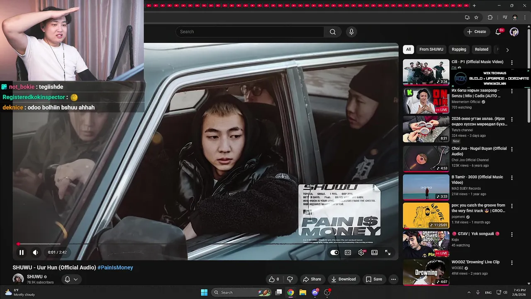
Task: Open GTAV Yok songuuli live thumbnail
Action: click(x=426, y=244)
